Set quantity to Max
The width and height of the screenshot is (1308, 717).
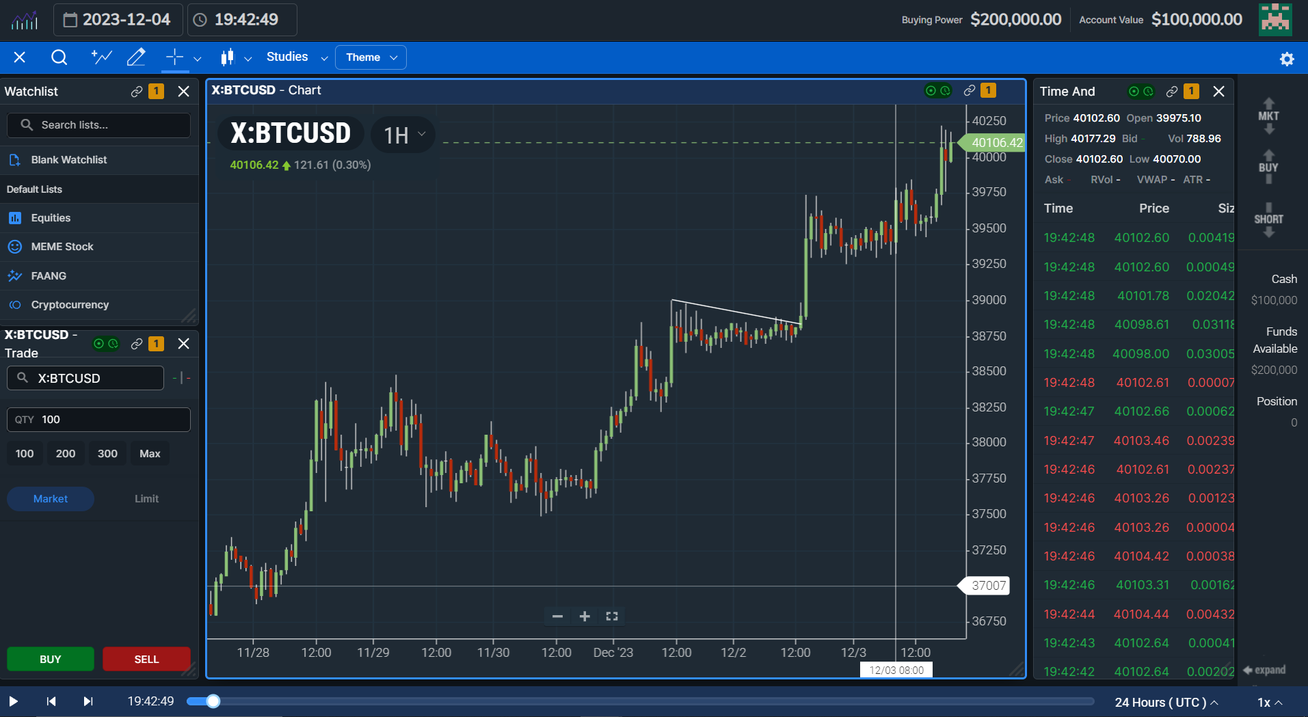(x=149, y=453)
